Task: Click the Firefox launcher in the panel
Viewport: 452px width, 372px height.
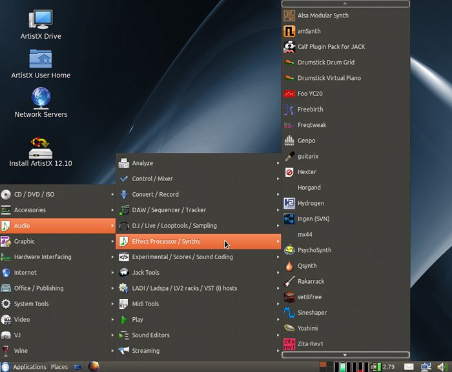Action: pos(94,367)
